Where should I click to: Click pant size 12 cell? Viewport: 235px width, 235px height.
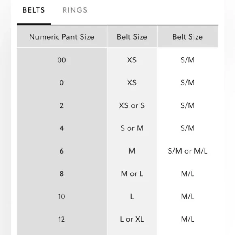click(x=62, y=219)
